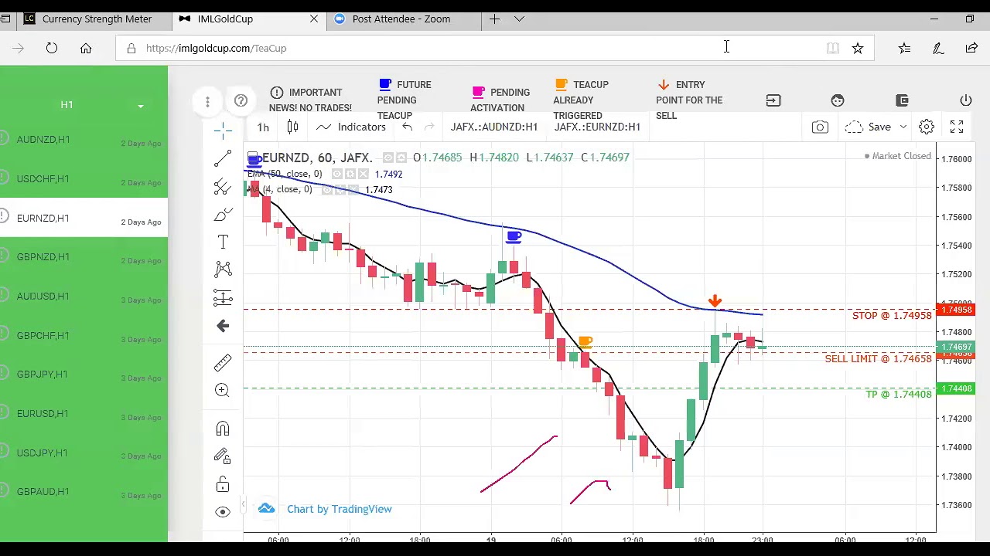Open the favorites hub icon
Viewport: 990px width, 556px height.
coord(904,48)
